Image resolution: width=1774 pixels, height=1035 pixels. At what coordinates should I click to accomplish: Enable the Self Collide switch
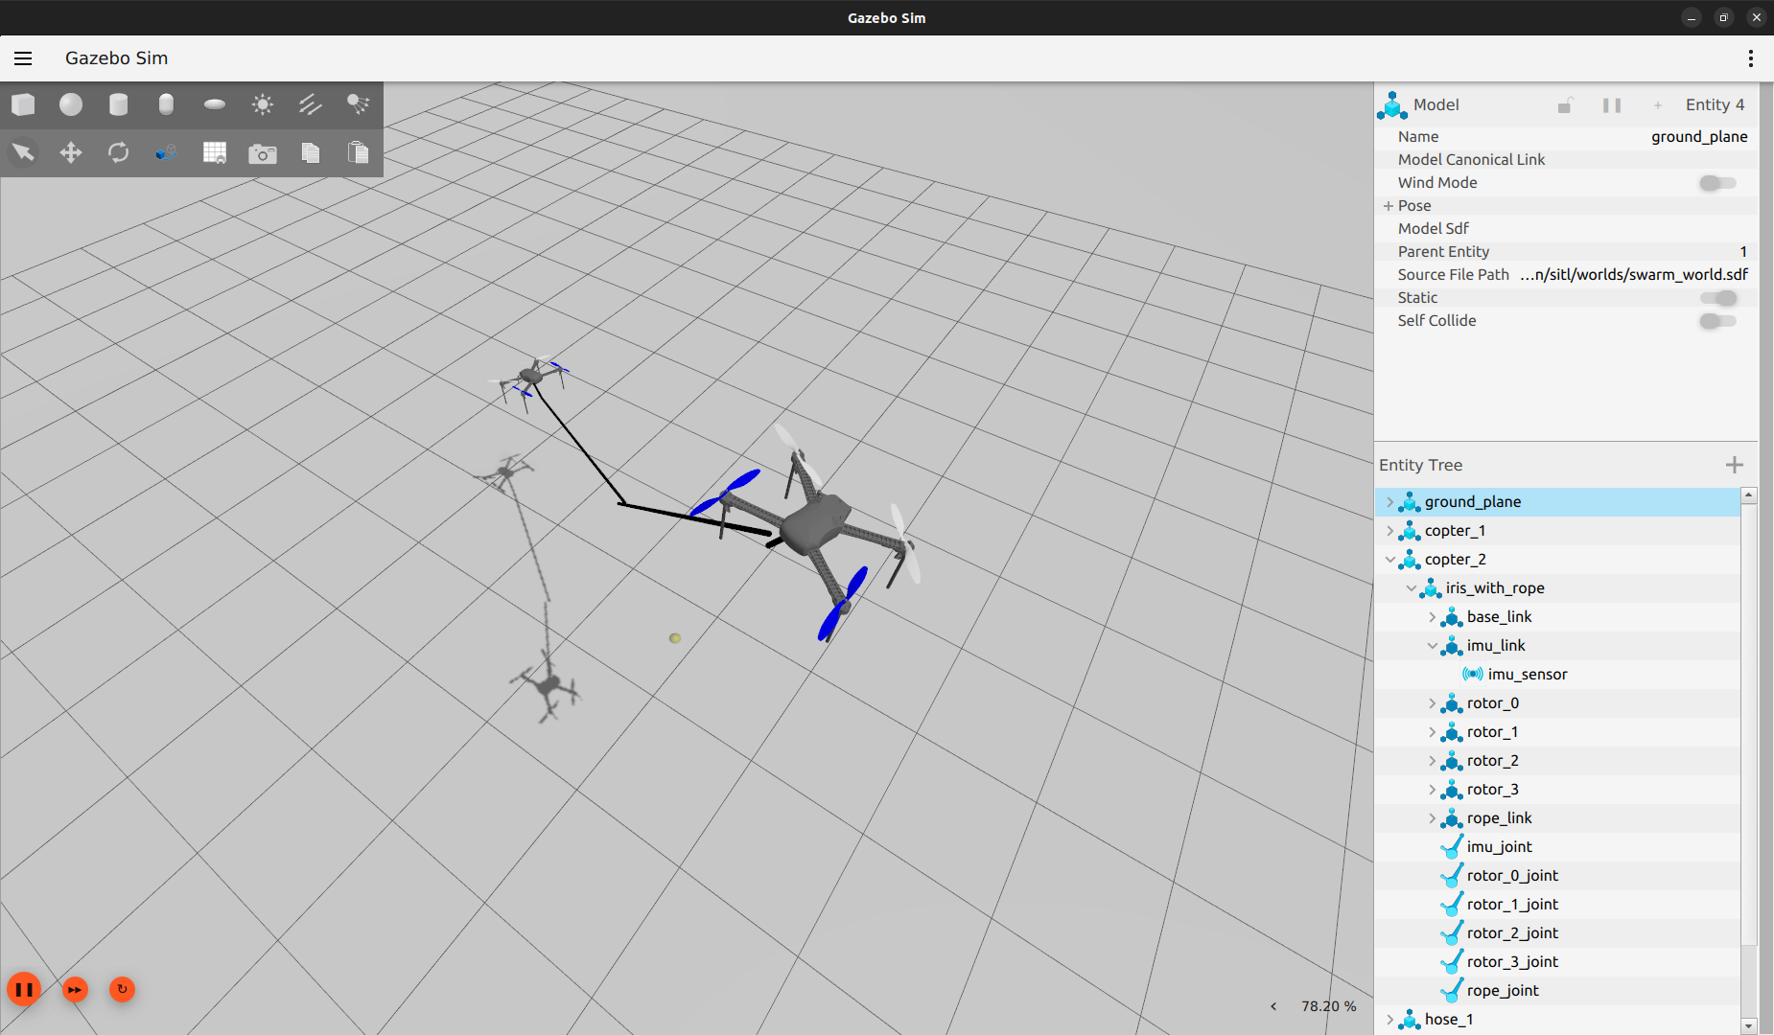click(x=1716, y=321)
